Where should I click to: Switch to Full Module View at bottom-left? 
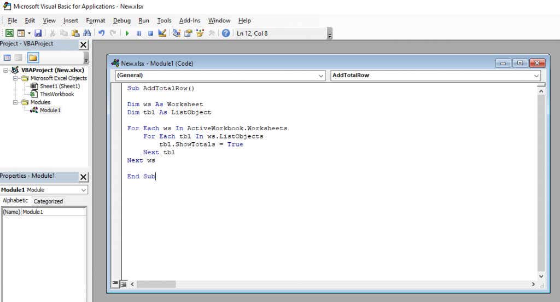(124, 283)
